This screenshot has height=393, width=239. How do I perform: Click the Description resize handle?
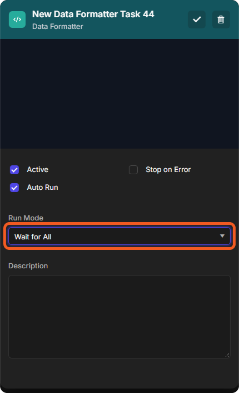coord(227,355)
